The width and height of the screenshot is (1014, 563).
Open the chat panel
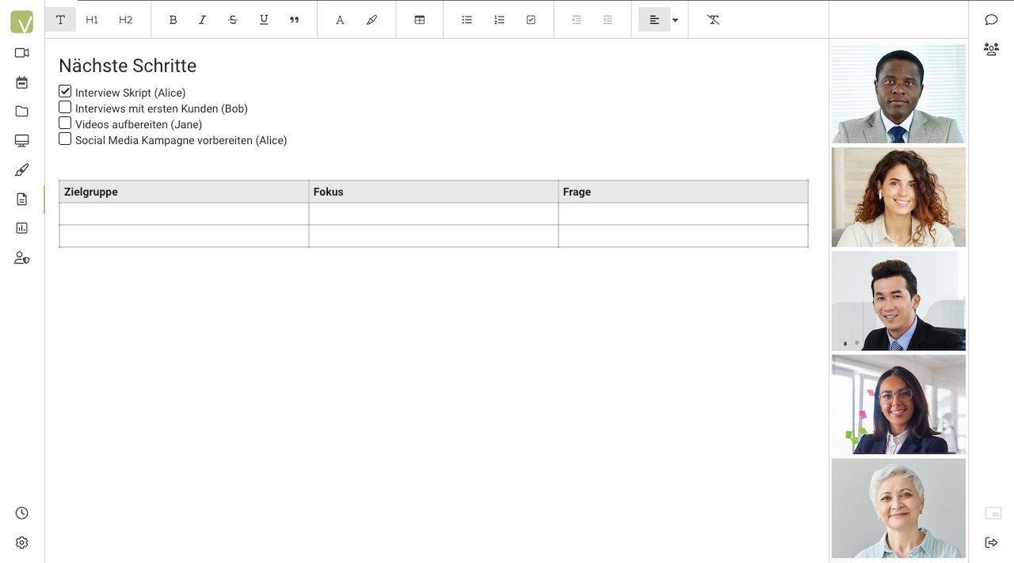click(991, 19)
